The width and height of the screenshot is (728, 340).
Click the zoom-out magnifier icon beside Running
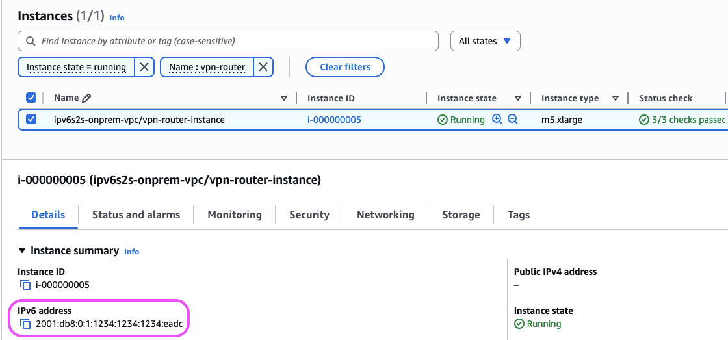point(512,120)
